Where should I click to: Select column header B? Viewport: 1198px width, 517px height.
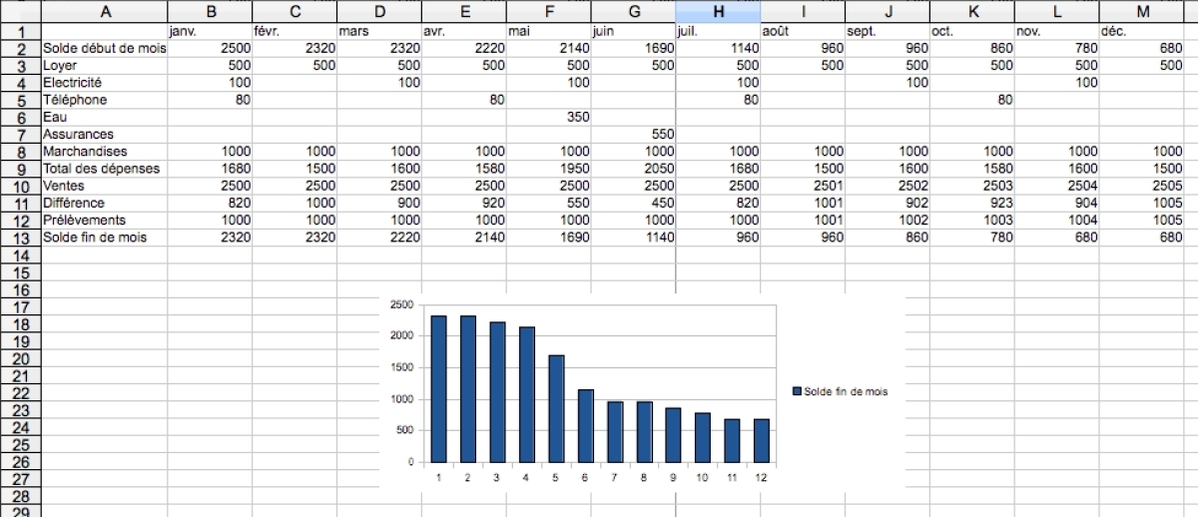[210, 11]
